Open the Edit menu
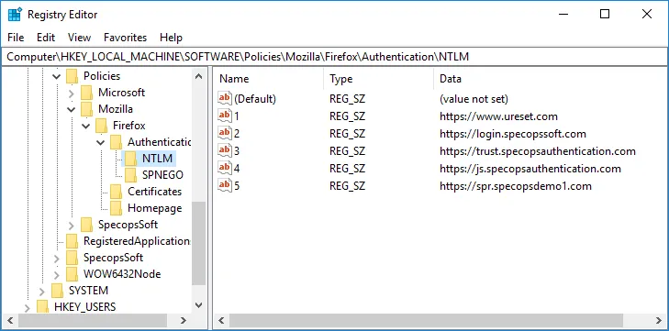 coord(46,38)
